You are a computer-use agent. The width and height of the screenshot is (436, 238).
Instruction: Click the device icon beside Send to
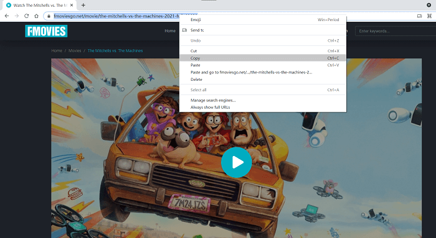[x=184, y=30]
